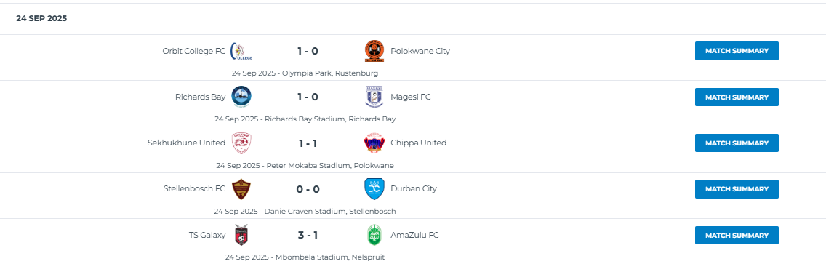Select the Stellenbosch FC shield logo
Viewport: 826px width, 264px height.
tap(242, 189)
